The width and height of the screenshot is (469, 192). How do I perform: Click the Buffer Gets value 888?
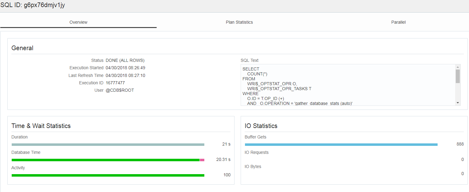[460, 144]
